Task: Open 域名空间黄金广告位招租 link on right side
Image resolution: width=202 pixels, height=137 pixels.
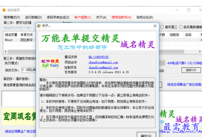Action: point(184,84)
